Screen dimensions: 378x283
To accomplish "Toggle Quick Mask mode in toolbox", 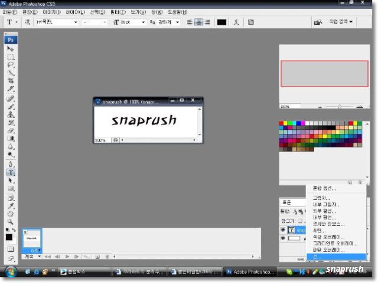I will (x=11, y=249).
